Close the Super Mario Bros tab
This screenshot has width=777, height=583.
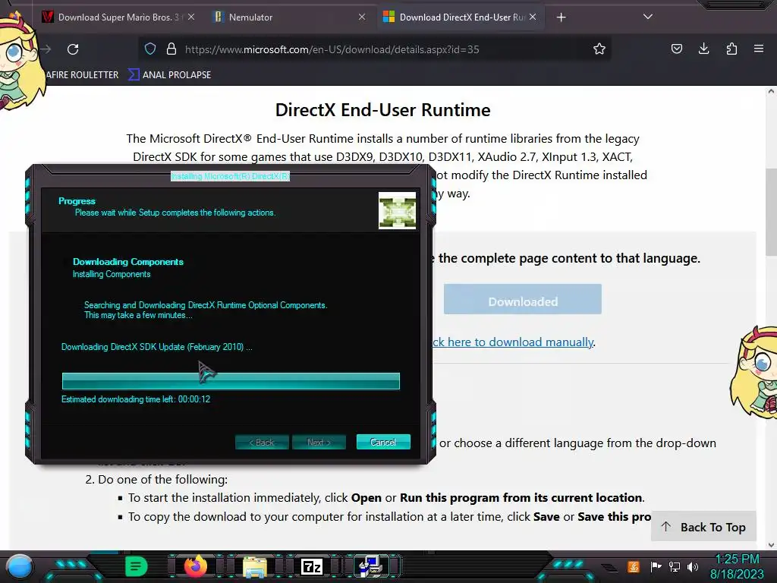coord(191,17)
